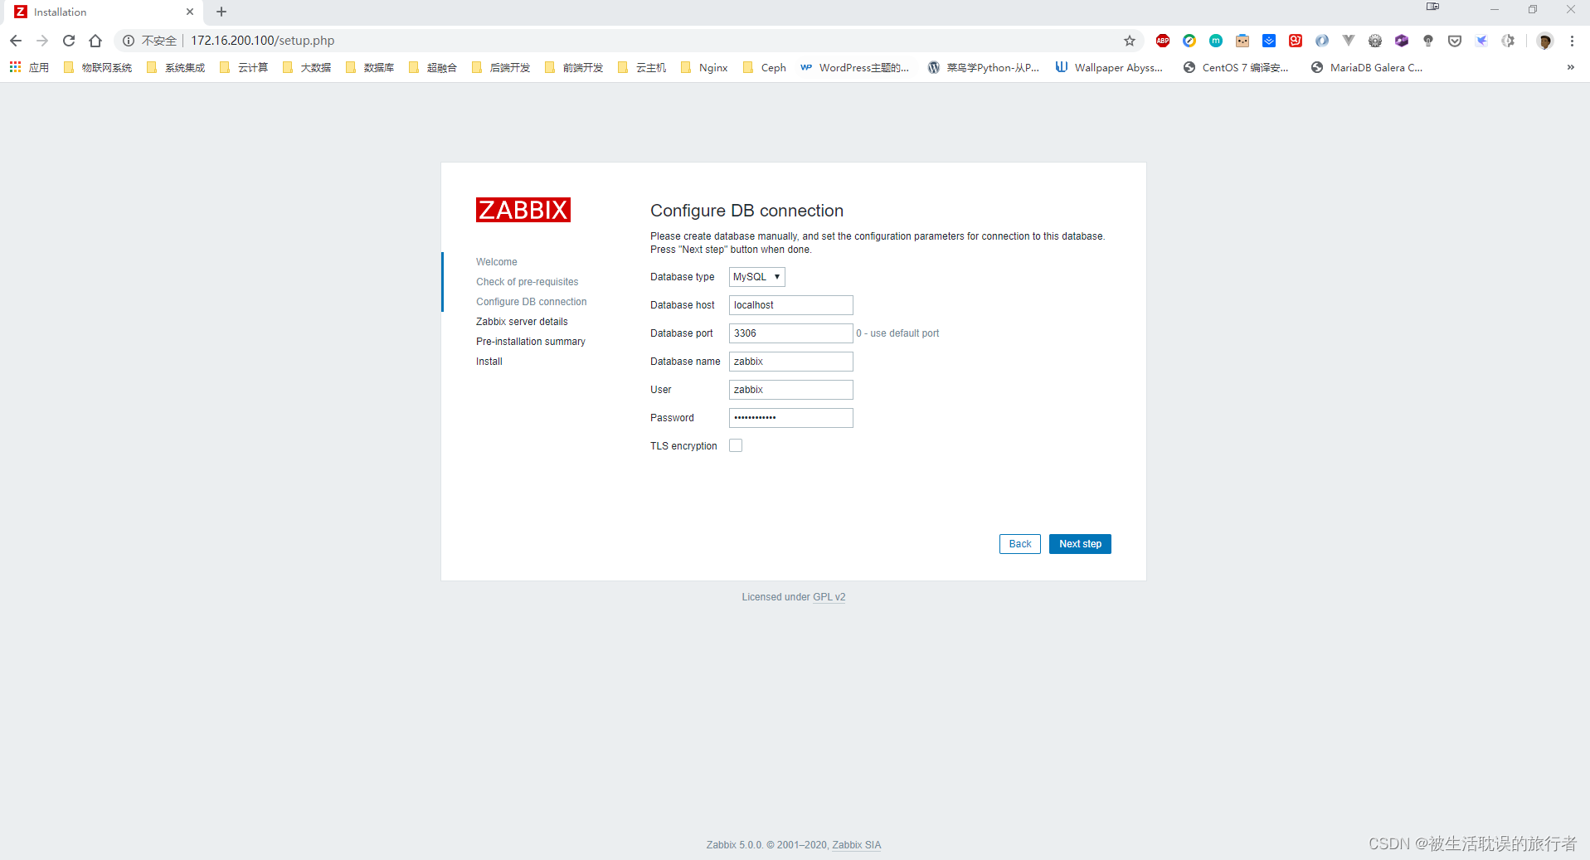Open the MariaDB Galera bookmark
Screen dimensions: 1590x860
pyautogui.click(x=1367, y=68)
